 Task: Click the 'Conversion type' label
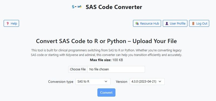click(60, 82)
